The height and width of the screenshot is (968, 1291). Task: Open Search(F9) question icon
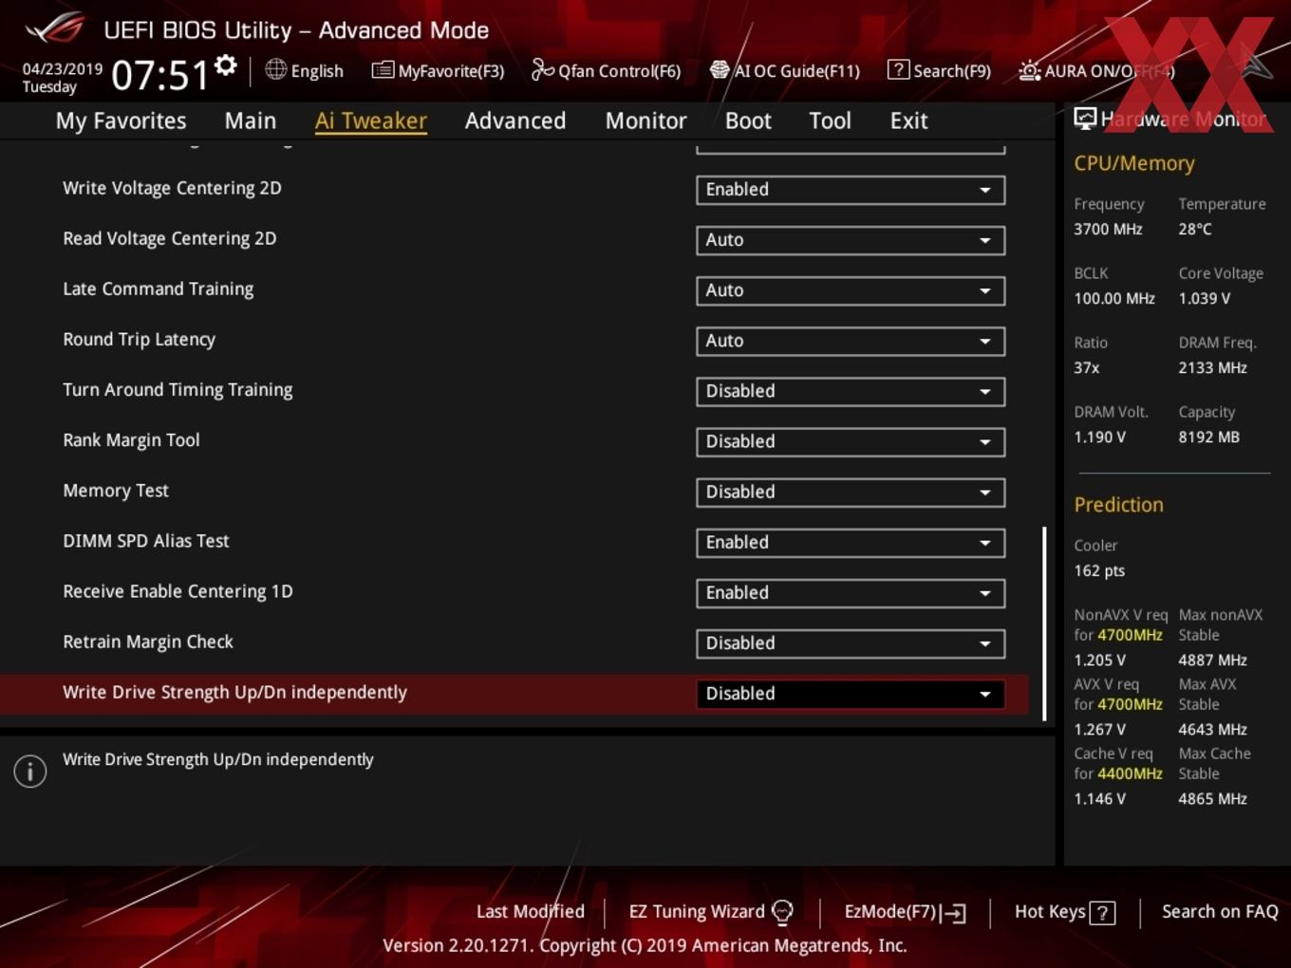click(x=898, y=70)
